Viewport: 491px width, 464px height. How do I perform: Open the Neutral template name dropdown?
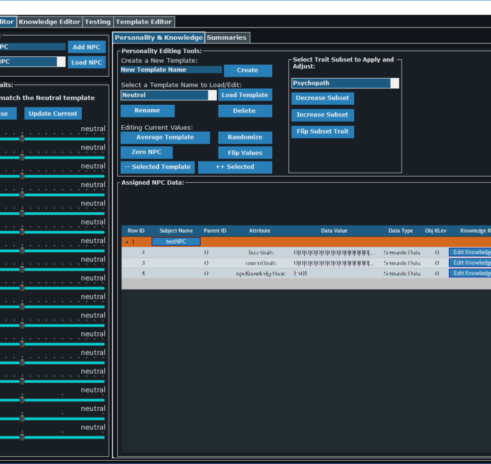tap(212, 95)
